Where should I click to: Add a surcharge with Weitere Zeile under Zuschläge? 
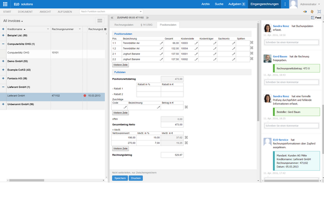120,113
